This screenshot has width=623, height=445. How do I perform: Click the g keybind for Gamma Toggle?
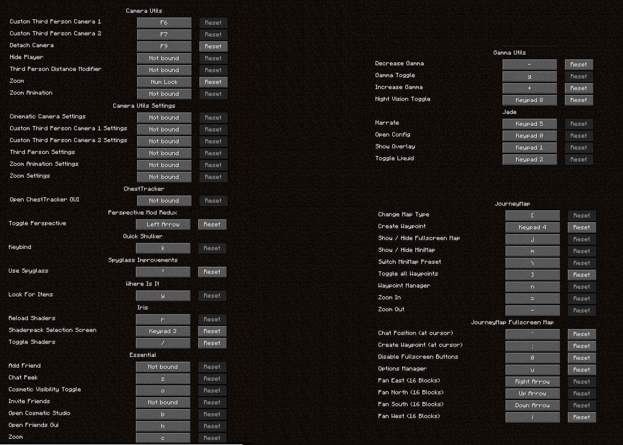click(x=530, y=77)
